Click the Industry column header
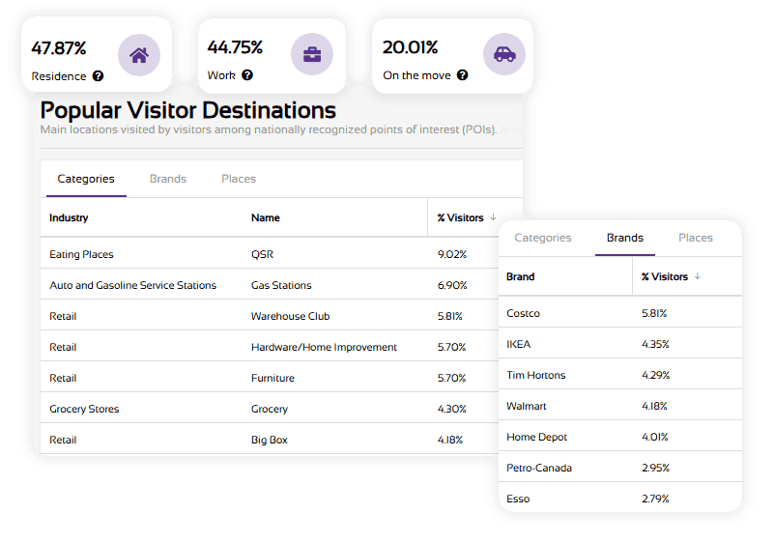 point(70,217)
